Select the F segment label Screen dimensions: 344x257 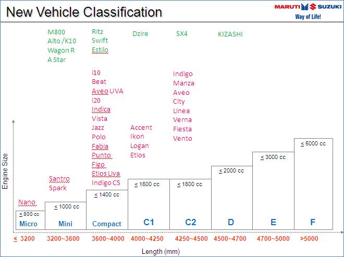[313, 223]
